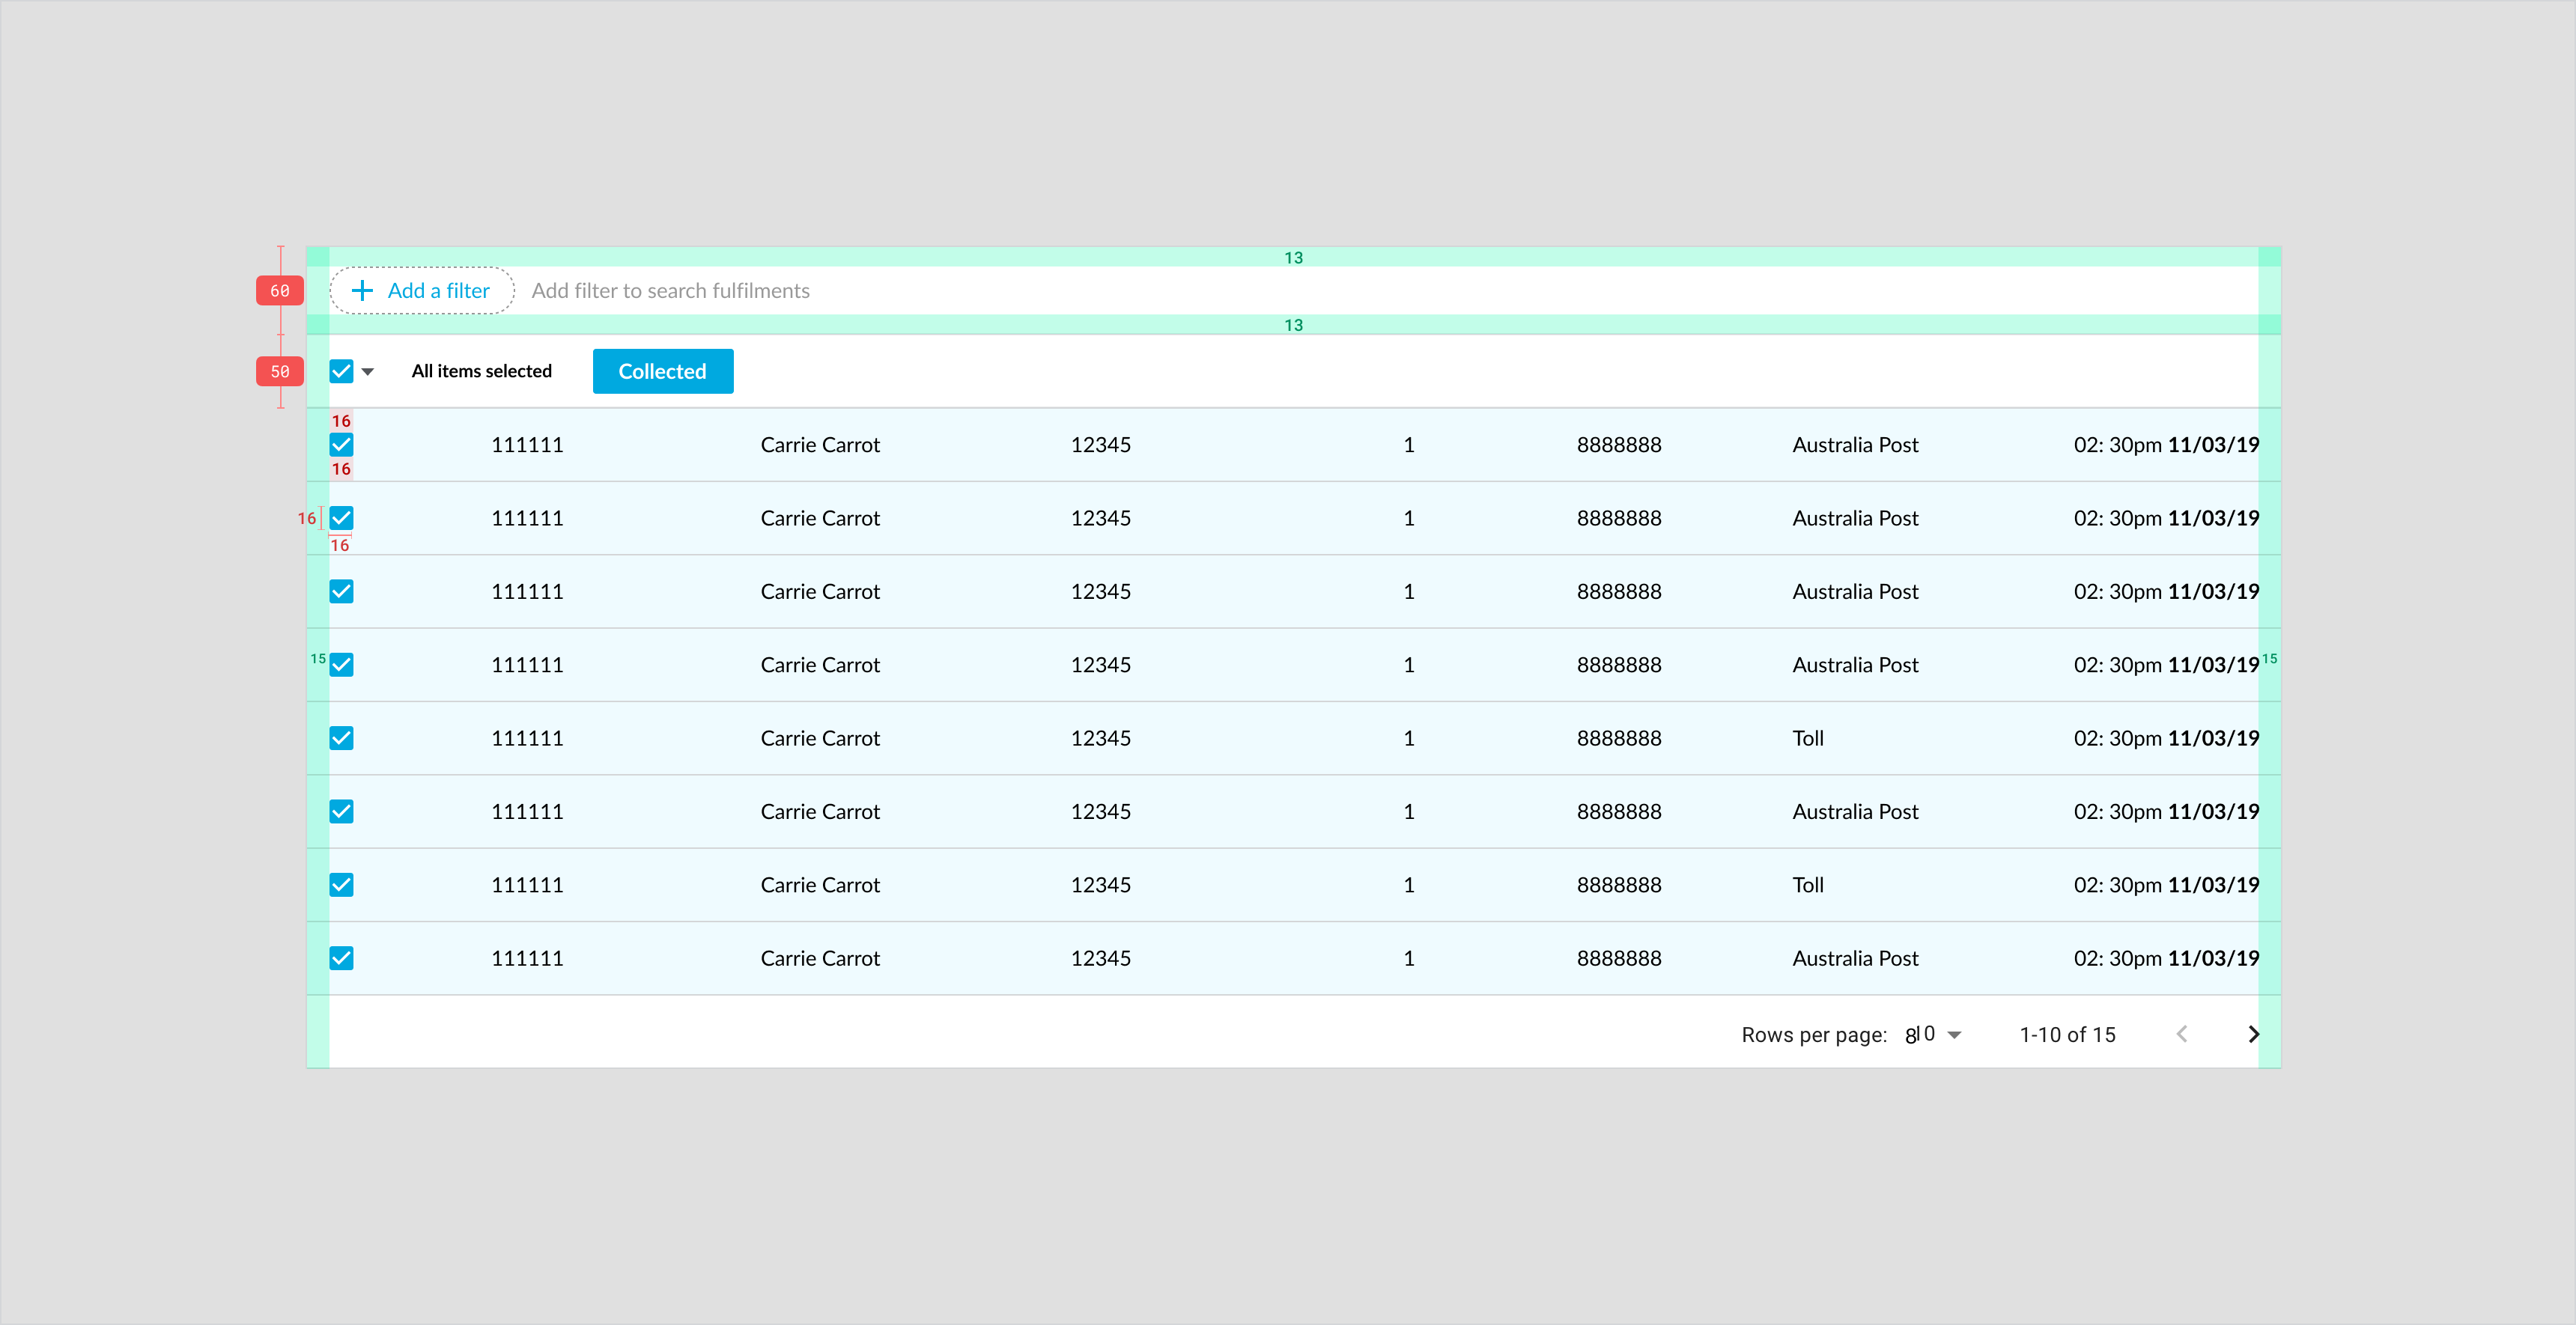Screen dimensions: 2576x1325
Task: Toggle the checkbox in the third row
Action: 341,591
